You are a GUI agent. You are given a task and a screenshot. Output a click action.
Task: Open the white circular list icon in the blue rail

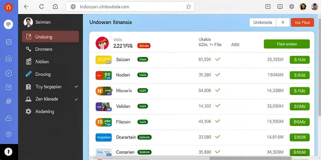(x=8, y=24)
